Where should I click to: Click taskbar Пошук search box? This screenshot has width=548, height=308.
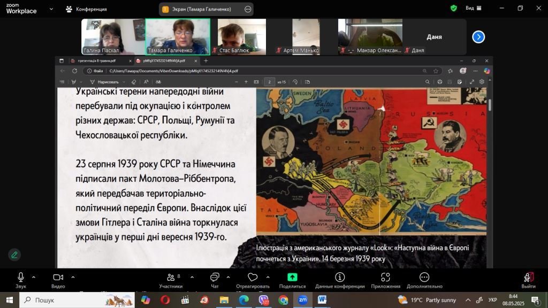(x=77, y=300)
